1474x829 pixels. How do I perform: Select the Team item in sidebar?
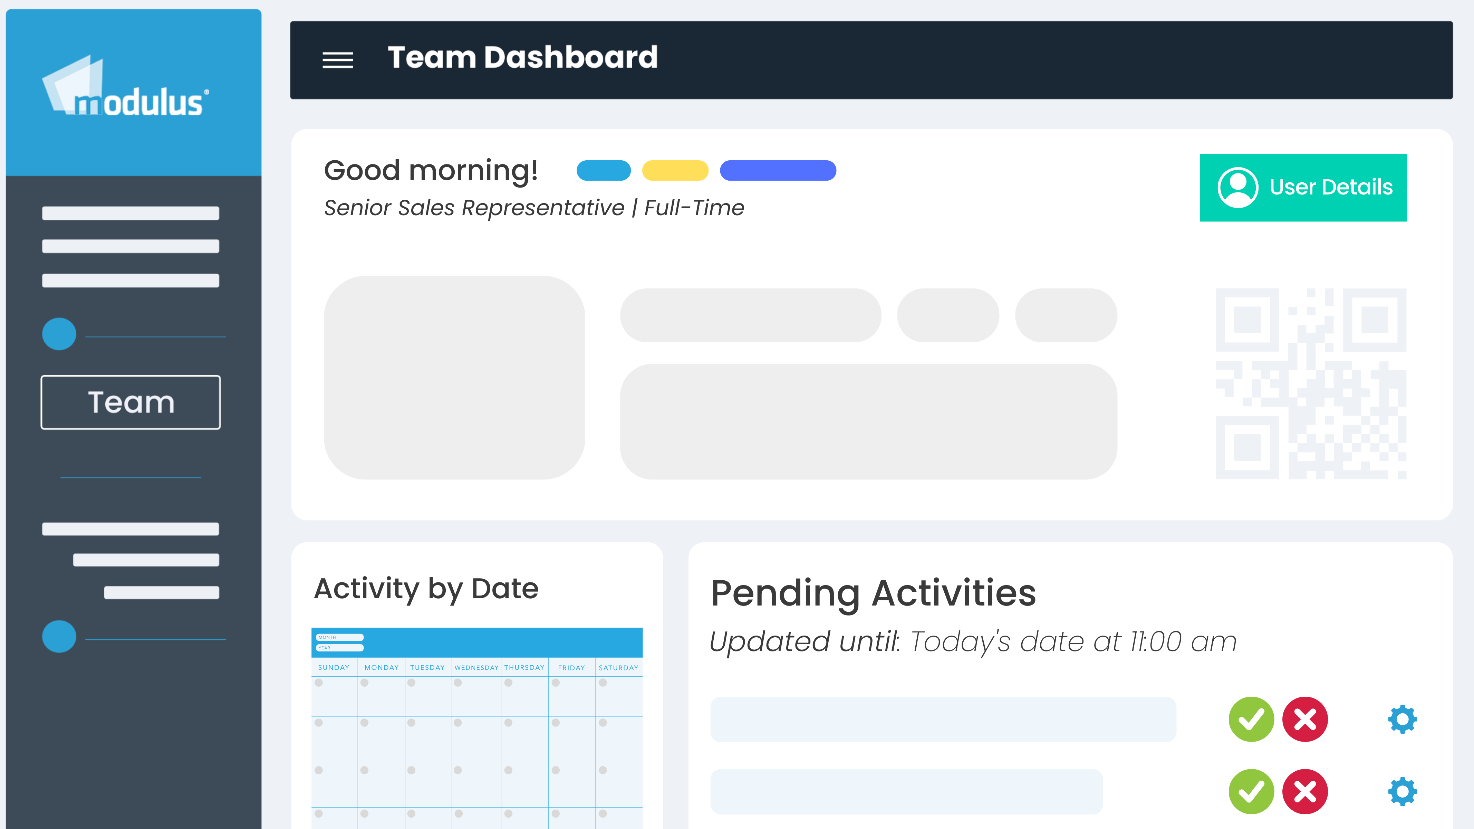click(131, 402)
